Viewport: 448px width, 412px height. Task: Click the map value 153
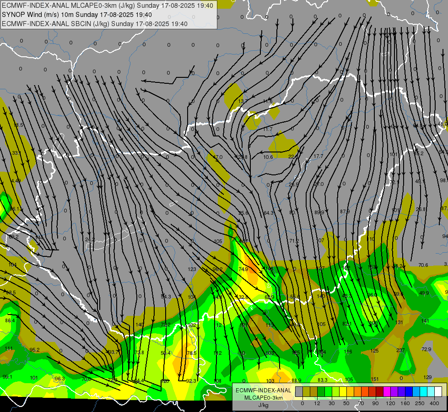click(372, 267)
